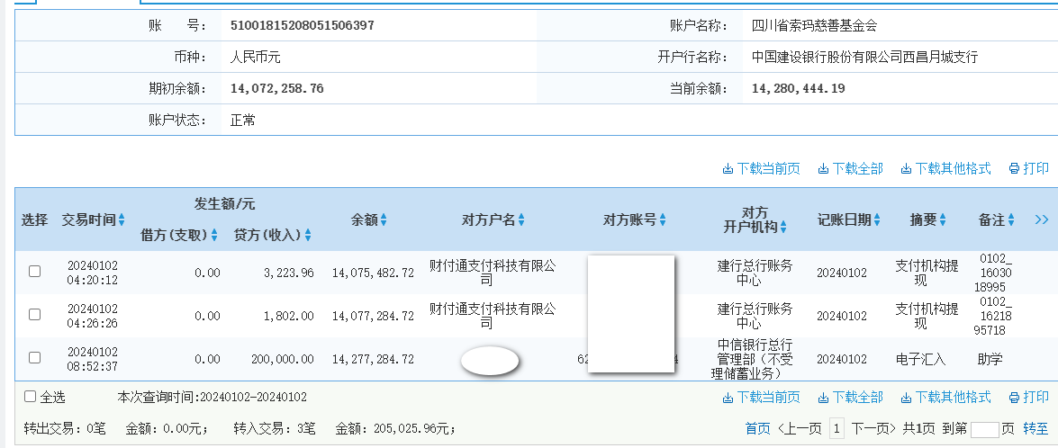Click top 打印 link
This screenshot has height=448, width=1058.
[1035, 169]
